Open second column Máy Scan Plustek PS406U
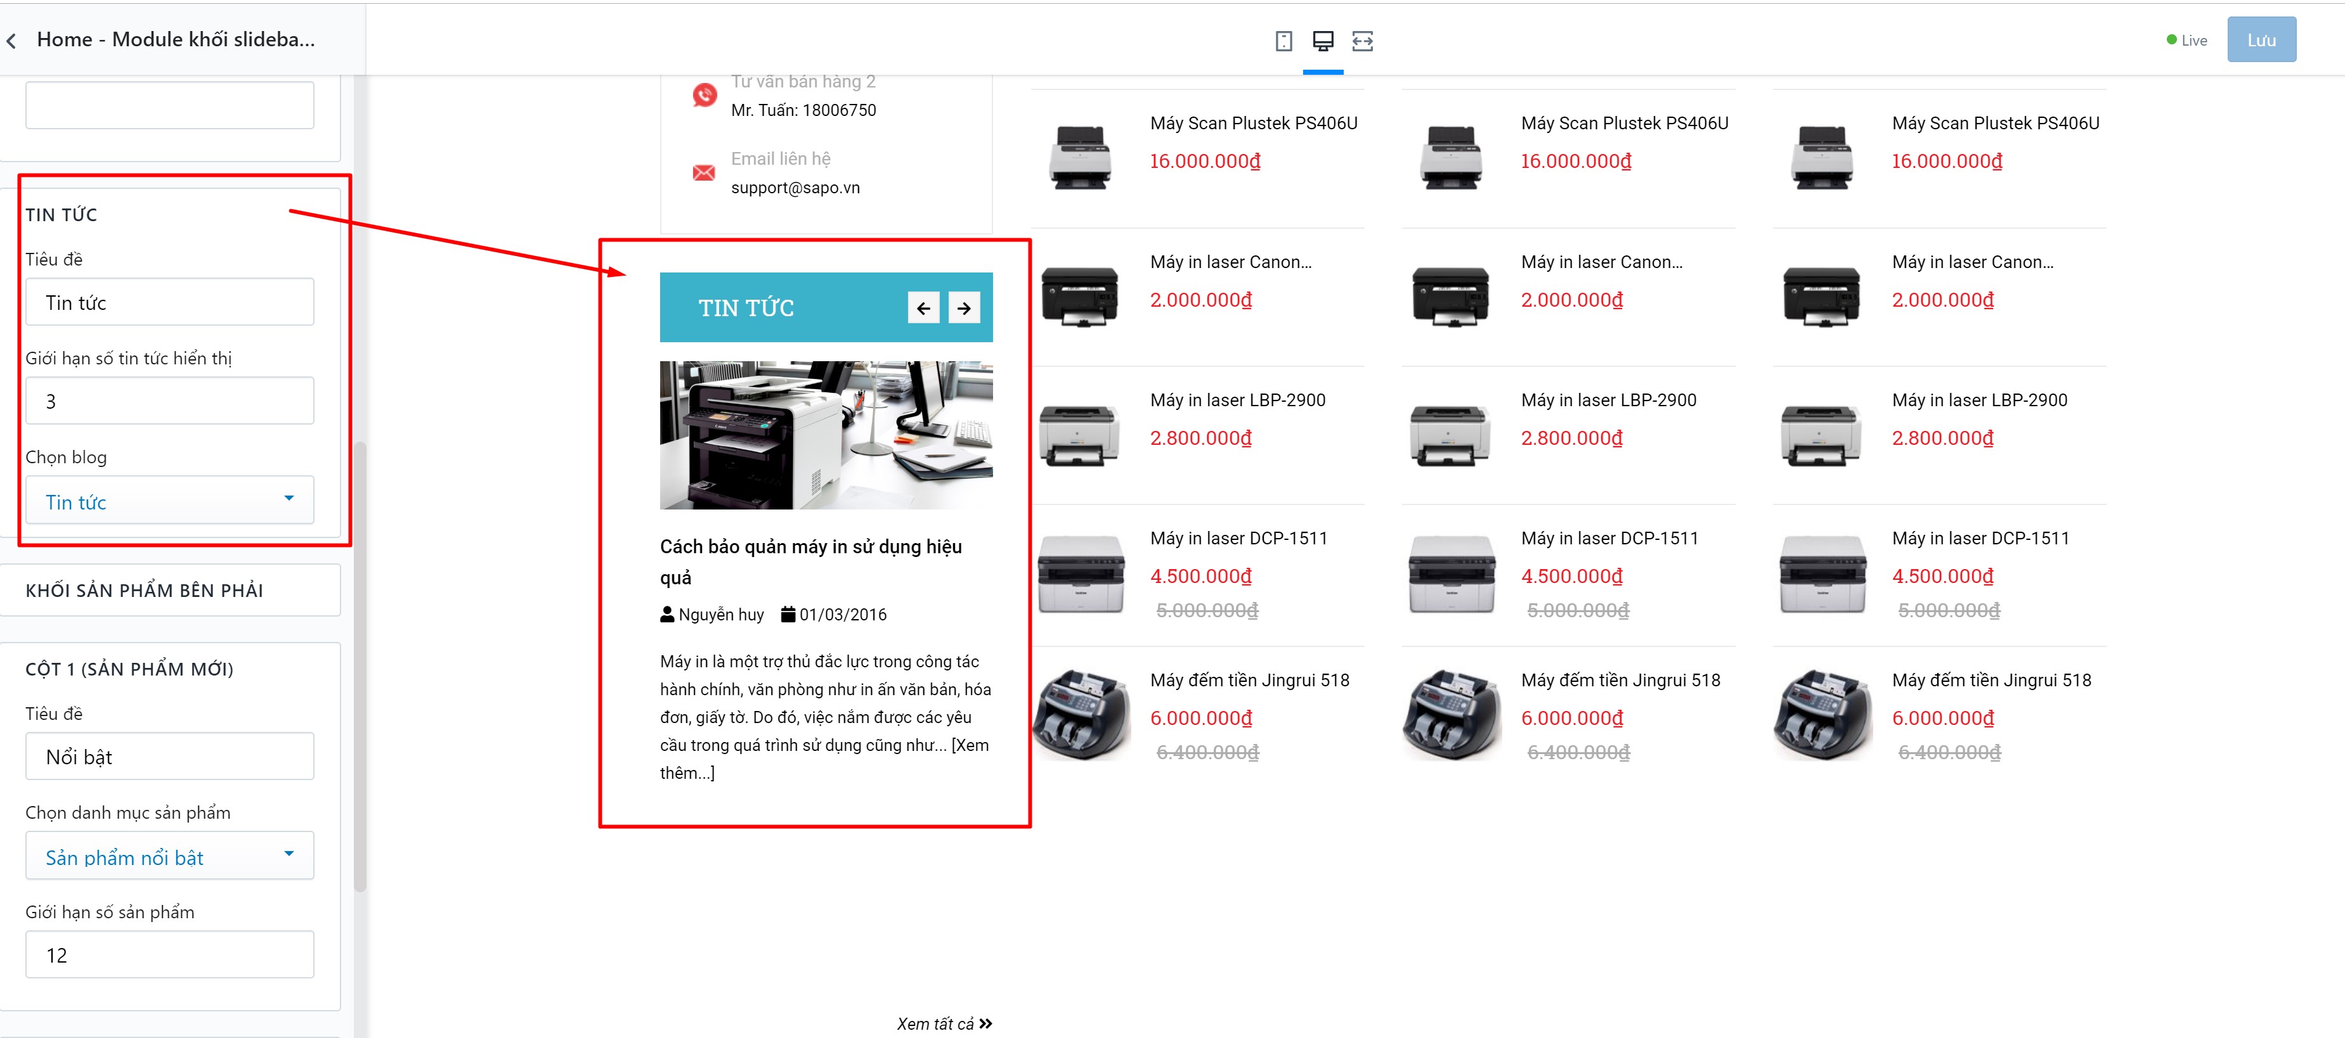The height and width of the screenshot is (1038, 2345). coord(1624,124)
